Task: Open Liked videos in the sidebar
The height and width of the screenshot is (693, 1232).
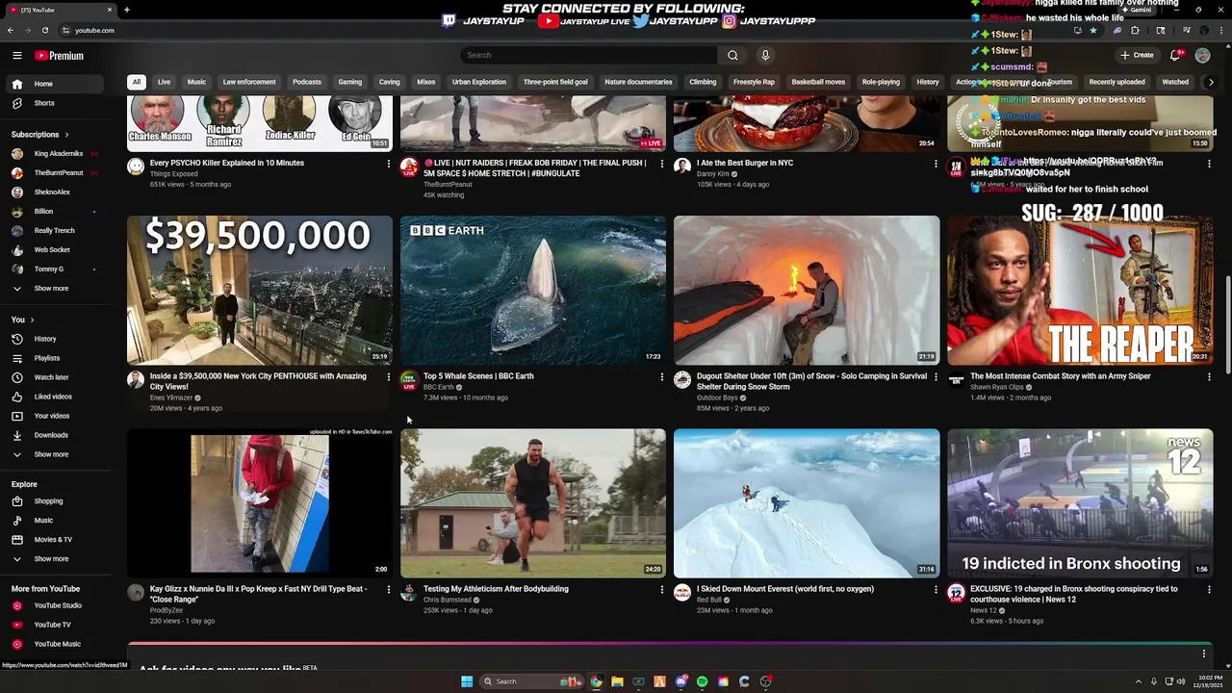Action: (56, 397)
